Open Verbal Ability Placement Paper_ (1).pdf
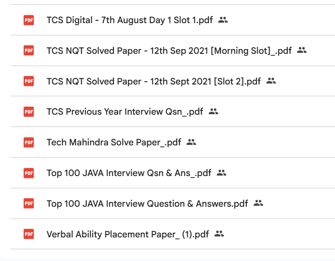 coord(128,234)
